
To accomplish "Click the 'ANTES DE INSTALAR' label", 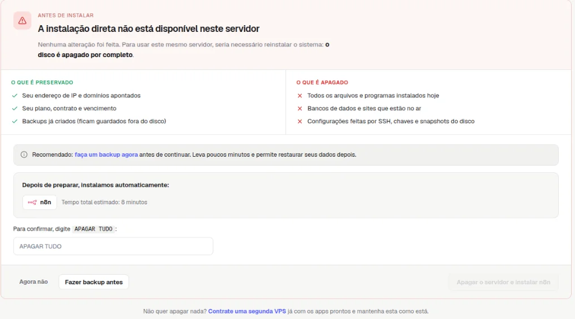I will (66, 16).
